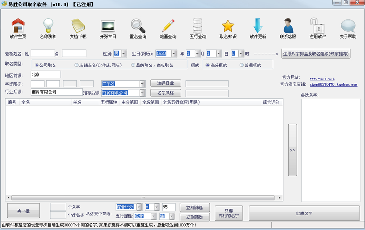Click the results scrollbar left arrow
This screenshot has width=365, height=230.
point(9,198)
